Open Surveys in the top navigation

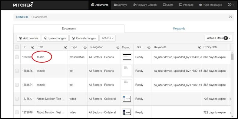(x=121, y=5)
